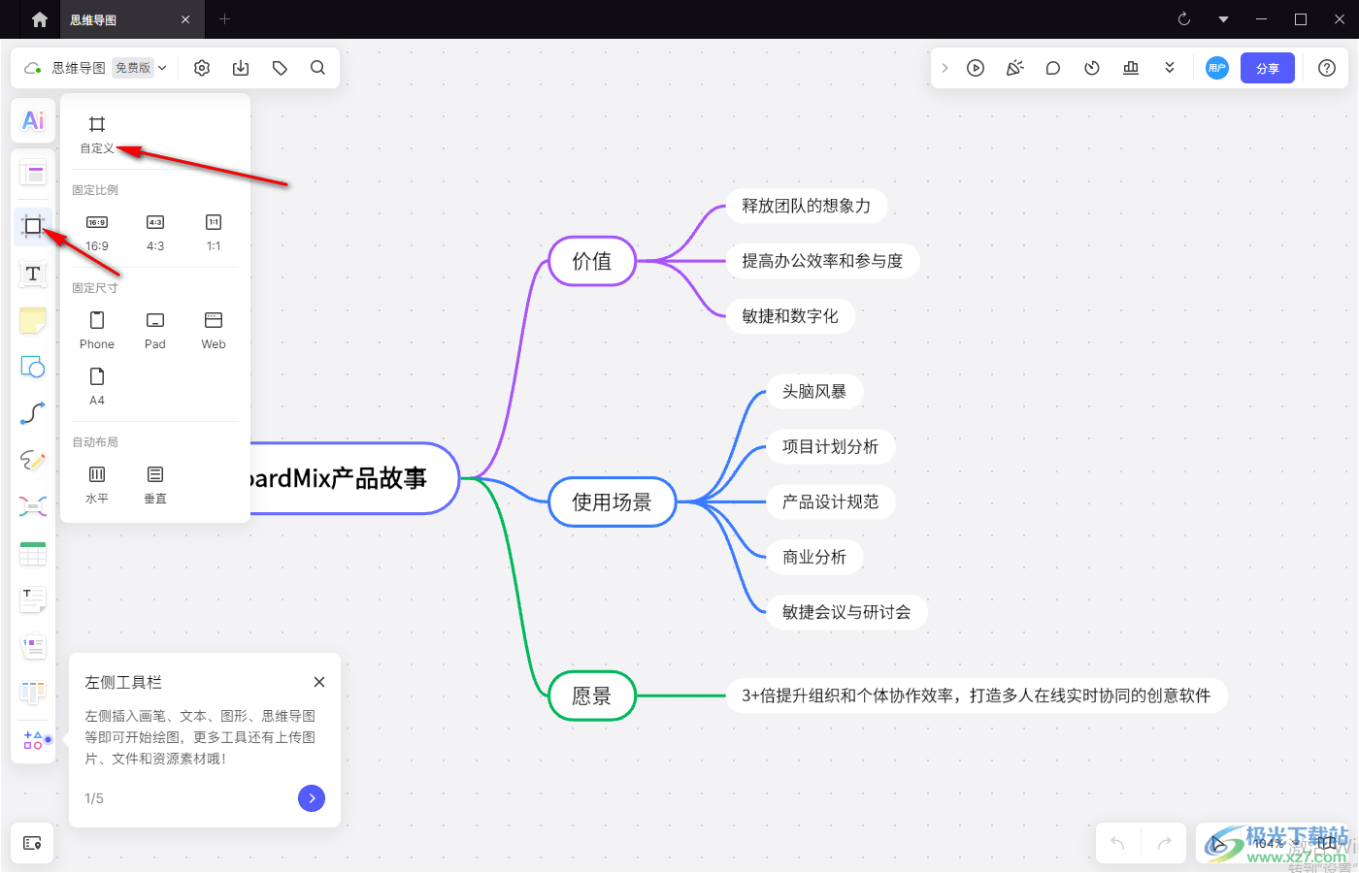The image size is (1359, 873).
Task: Select the 头脑风暴 node
Action: point(814,391)
